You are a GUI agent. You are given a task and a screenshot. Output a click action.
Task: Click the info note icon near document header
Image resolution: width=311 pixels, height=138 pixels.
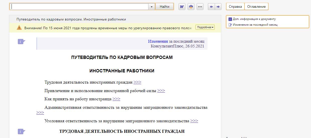pos(21,42)
